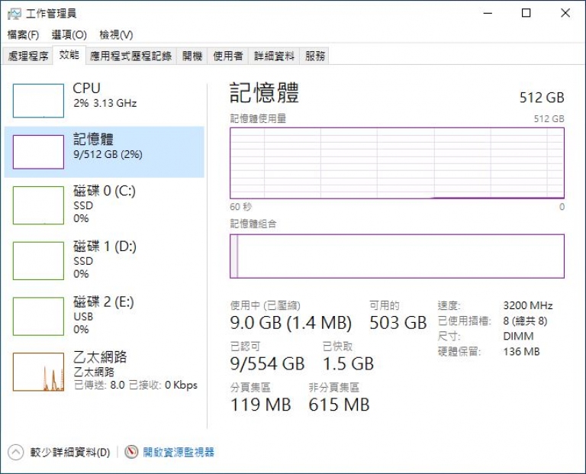Click the Task Manager title bar icon
The width and height of the screenshot is (586, 474).
(x=14, y=14)
